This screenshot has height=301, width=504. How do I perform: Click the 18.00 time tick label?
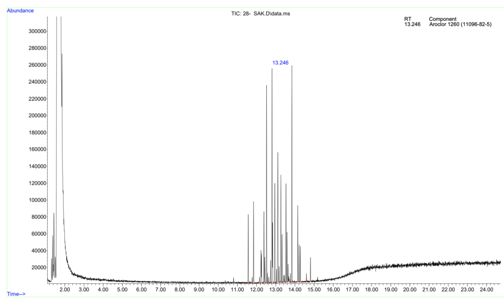click(x=371, y=289)
